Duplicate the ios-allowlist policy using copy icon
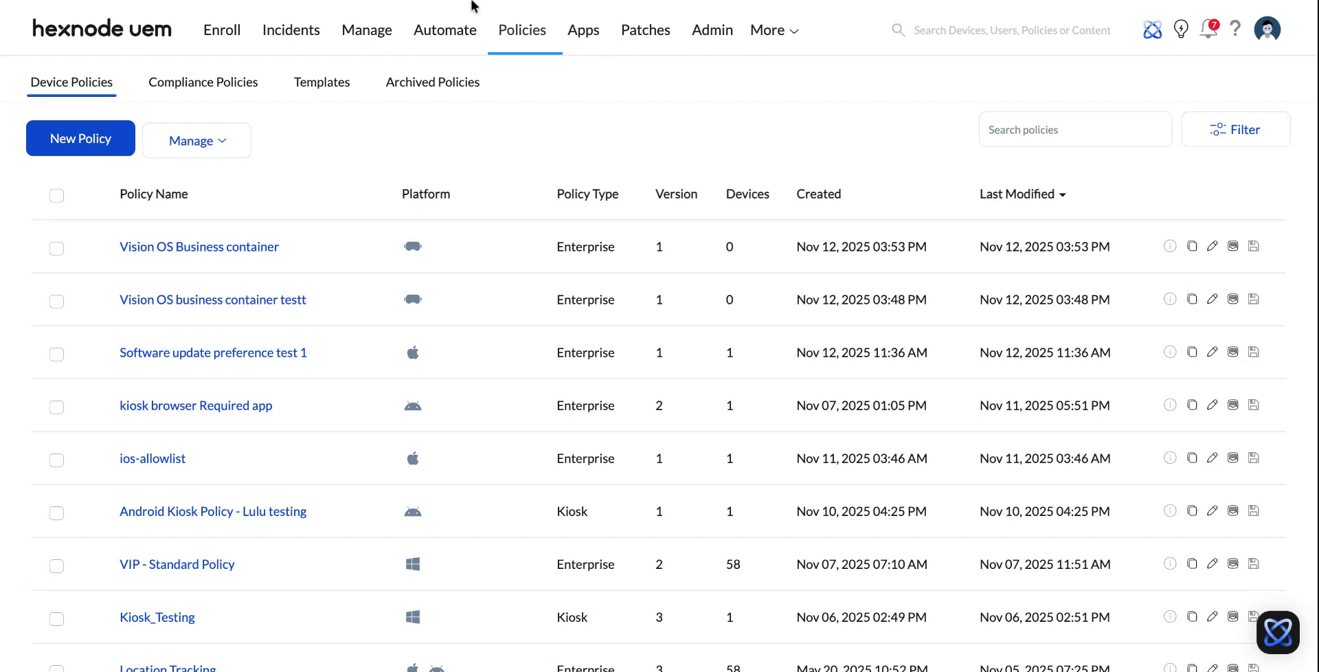 click(1192, 458)
